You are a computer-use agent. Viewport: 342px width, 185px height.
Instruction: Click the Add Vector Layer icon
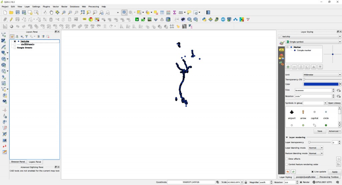tap(4, 35)
